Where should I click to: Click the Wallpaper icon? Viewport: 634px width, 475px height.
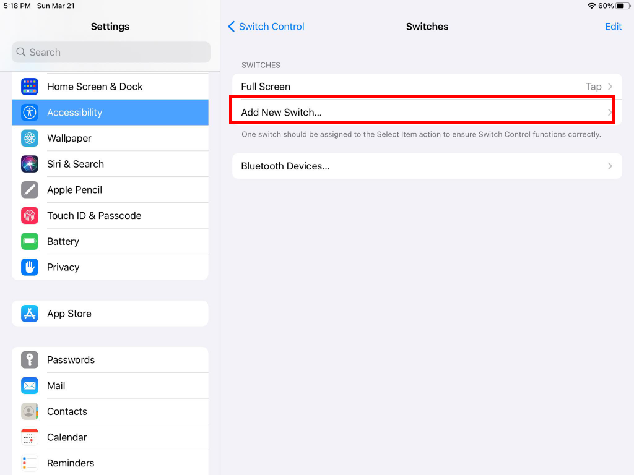click(x=29, y=138)
